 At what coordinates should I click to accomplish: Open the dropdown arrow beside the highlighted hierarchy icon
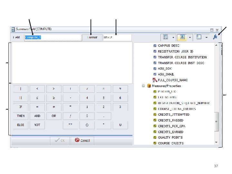tap(190, 37)
